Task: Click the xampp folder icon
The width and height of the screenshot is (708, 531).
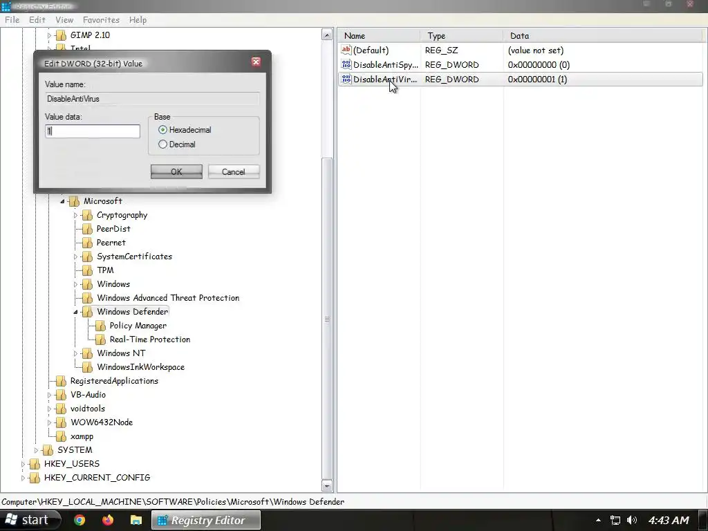Action: [61, 437]
